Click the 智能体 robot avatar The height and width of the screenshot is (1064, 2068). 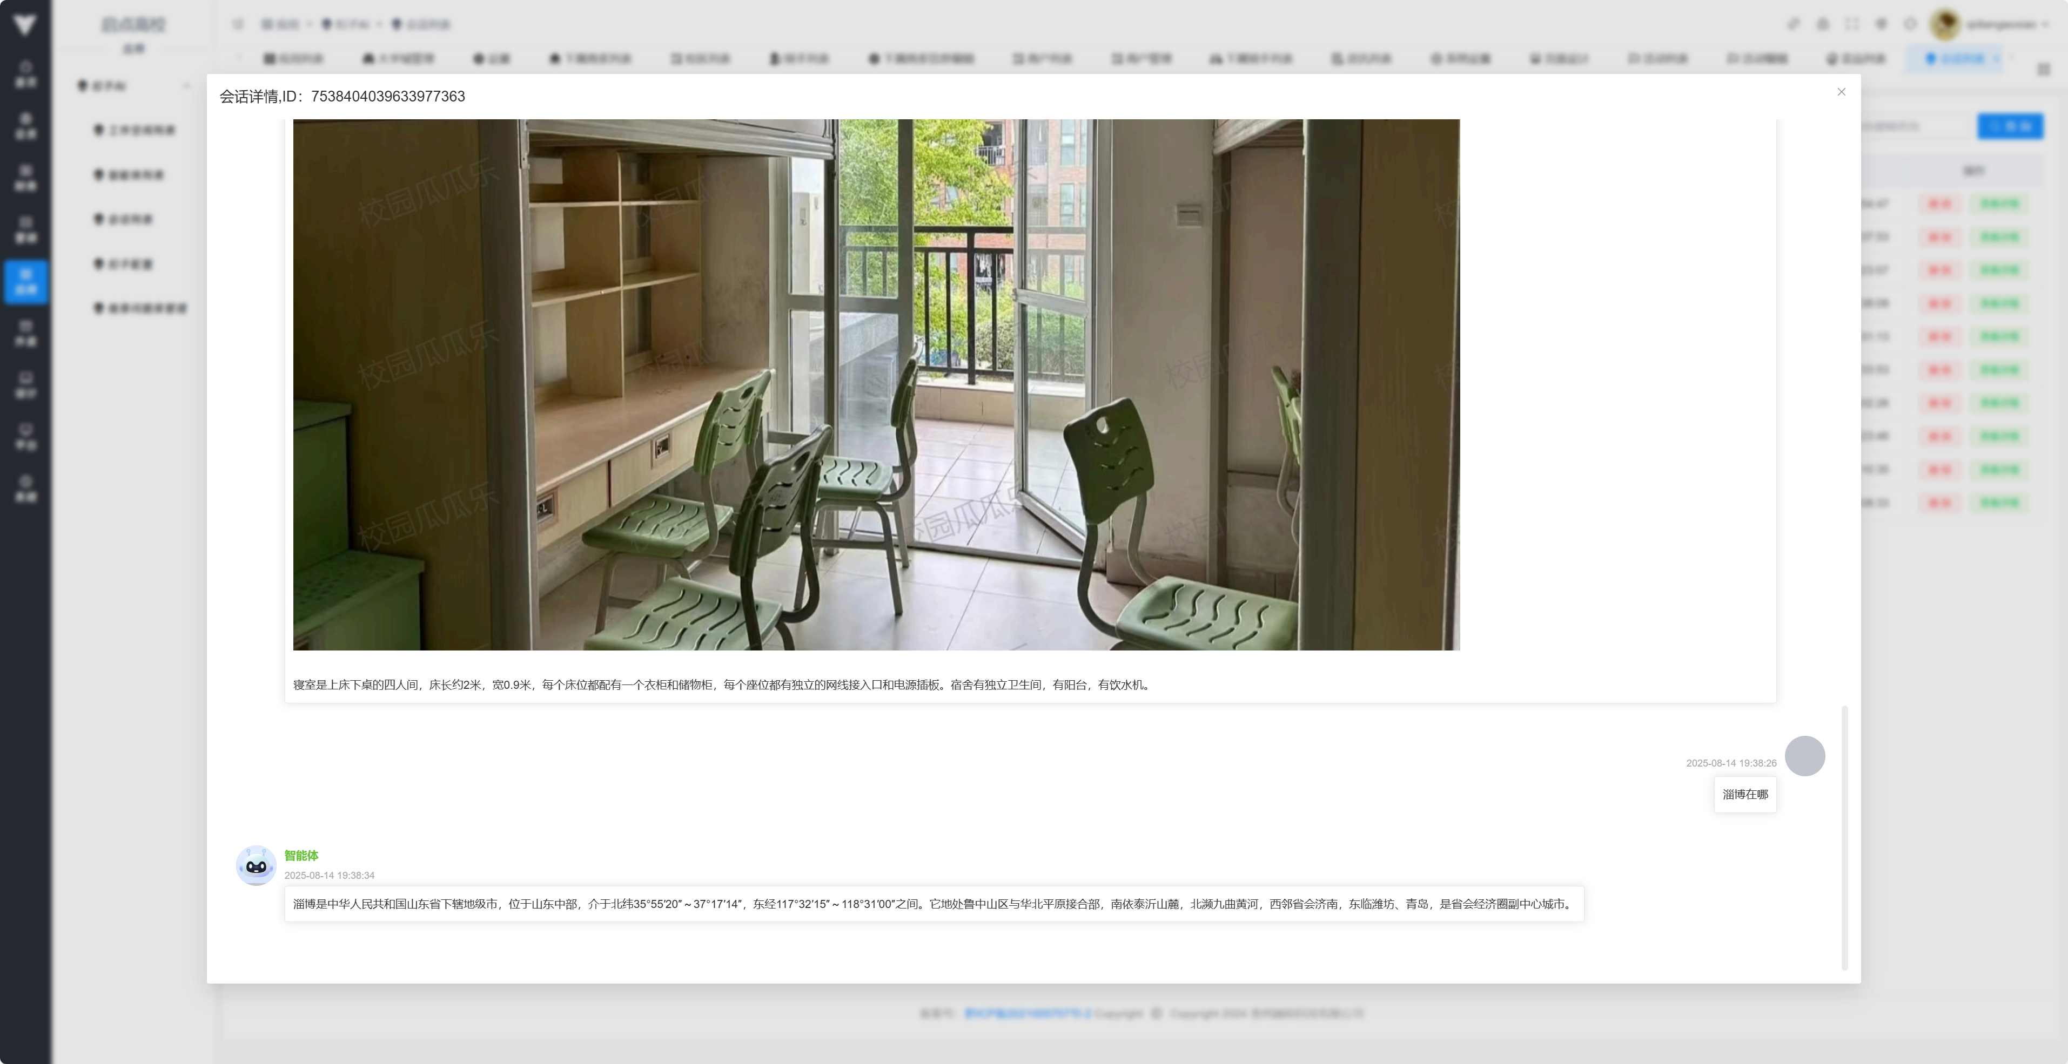[256, 865]
